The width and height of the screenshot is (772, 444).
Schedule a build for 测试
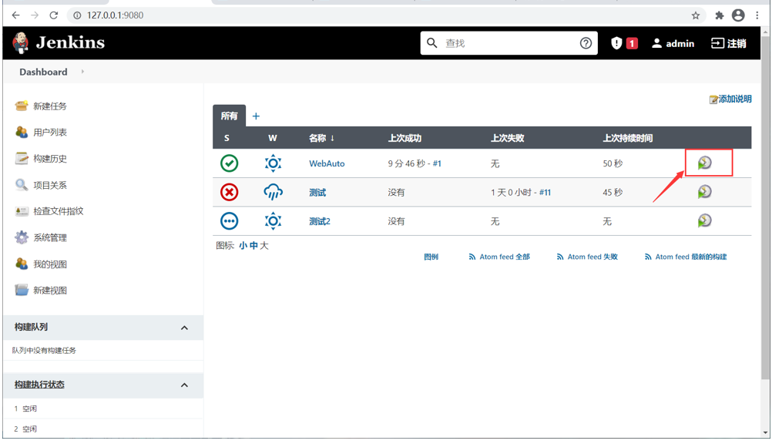pos(704,192)
